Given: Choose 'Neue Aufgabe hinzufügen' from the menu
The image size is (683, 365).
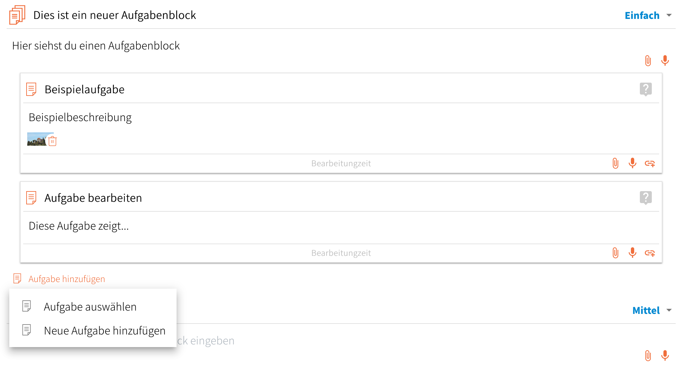Looking at the screenshot, I should (x=105, y=330).
